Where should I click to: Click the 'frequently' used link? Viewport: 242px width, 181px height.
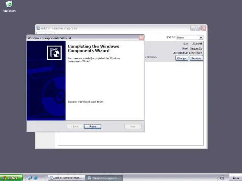pyautogui.click(x=196, y=48)
